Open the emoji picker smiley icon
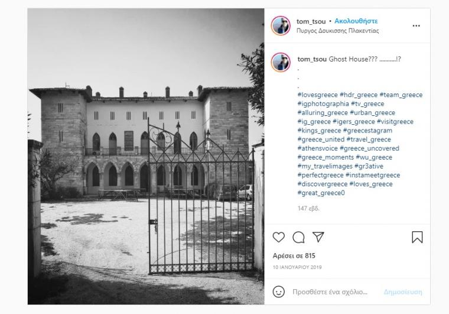The height and width of the screenshot is (314, 449). pos(278,292)
